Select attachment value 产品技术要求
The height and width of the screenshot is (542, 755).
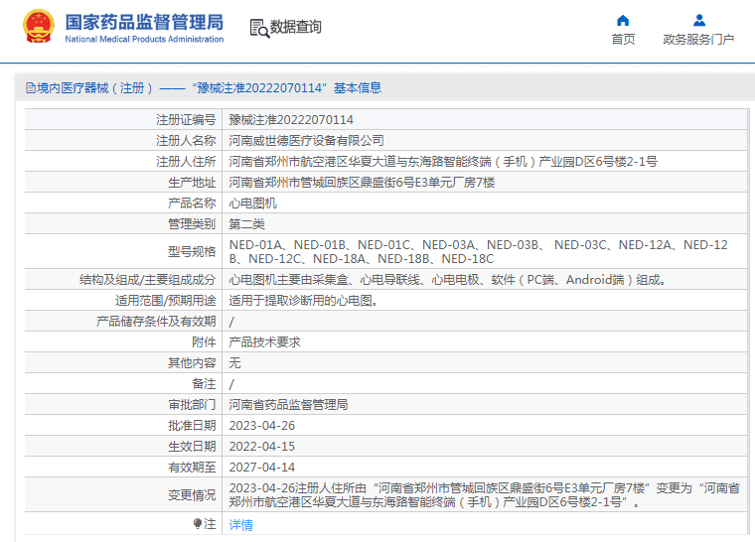pos(264,342)
